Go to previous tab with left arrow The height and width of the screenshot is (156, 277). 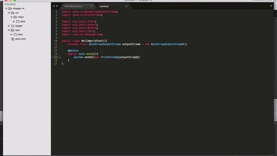(54, 6)
